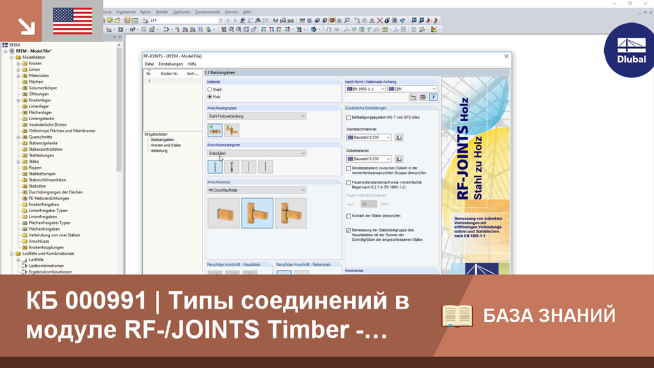Open the Anschlusstyp Mit Durchlaufstab dropdown
Screen dimensions: 654x368
[x=257, y=190]
